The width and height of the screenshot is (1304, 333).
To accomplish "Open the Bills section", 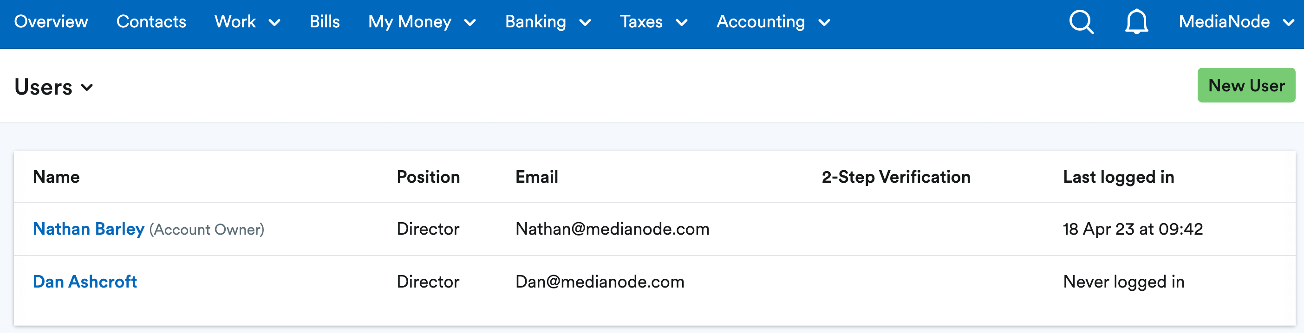I will [325, 22].
